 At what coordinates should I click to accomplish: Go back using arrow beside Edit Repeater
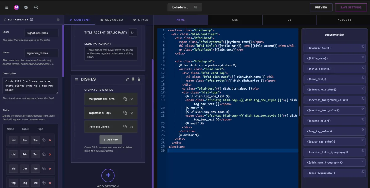pos(4,19)
